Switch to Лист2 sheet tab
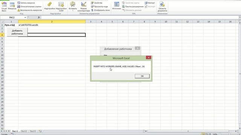The width and height of the screenshot is (241, 135). [24, 131]
